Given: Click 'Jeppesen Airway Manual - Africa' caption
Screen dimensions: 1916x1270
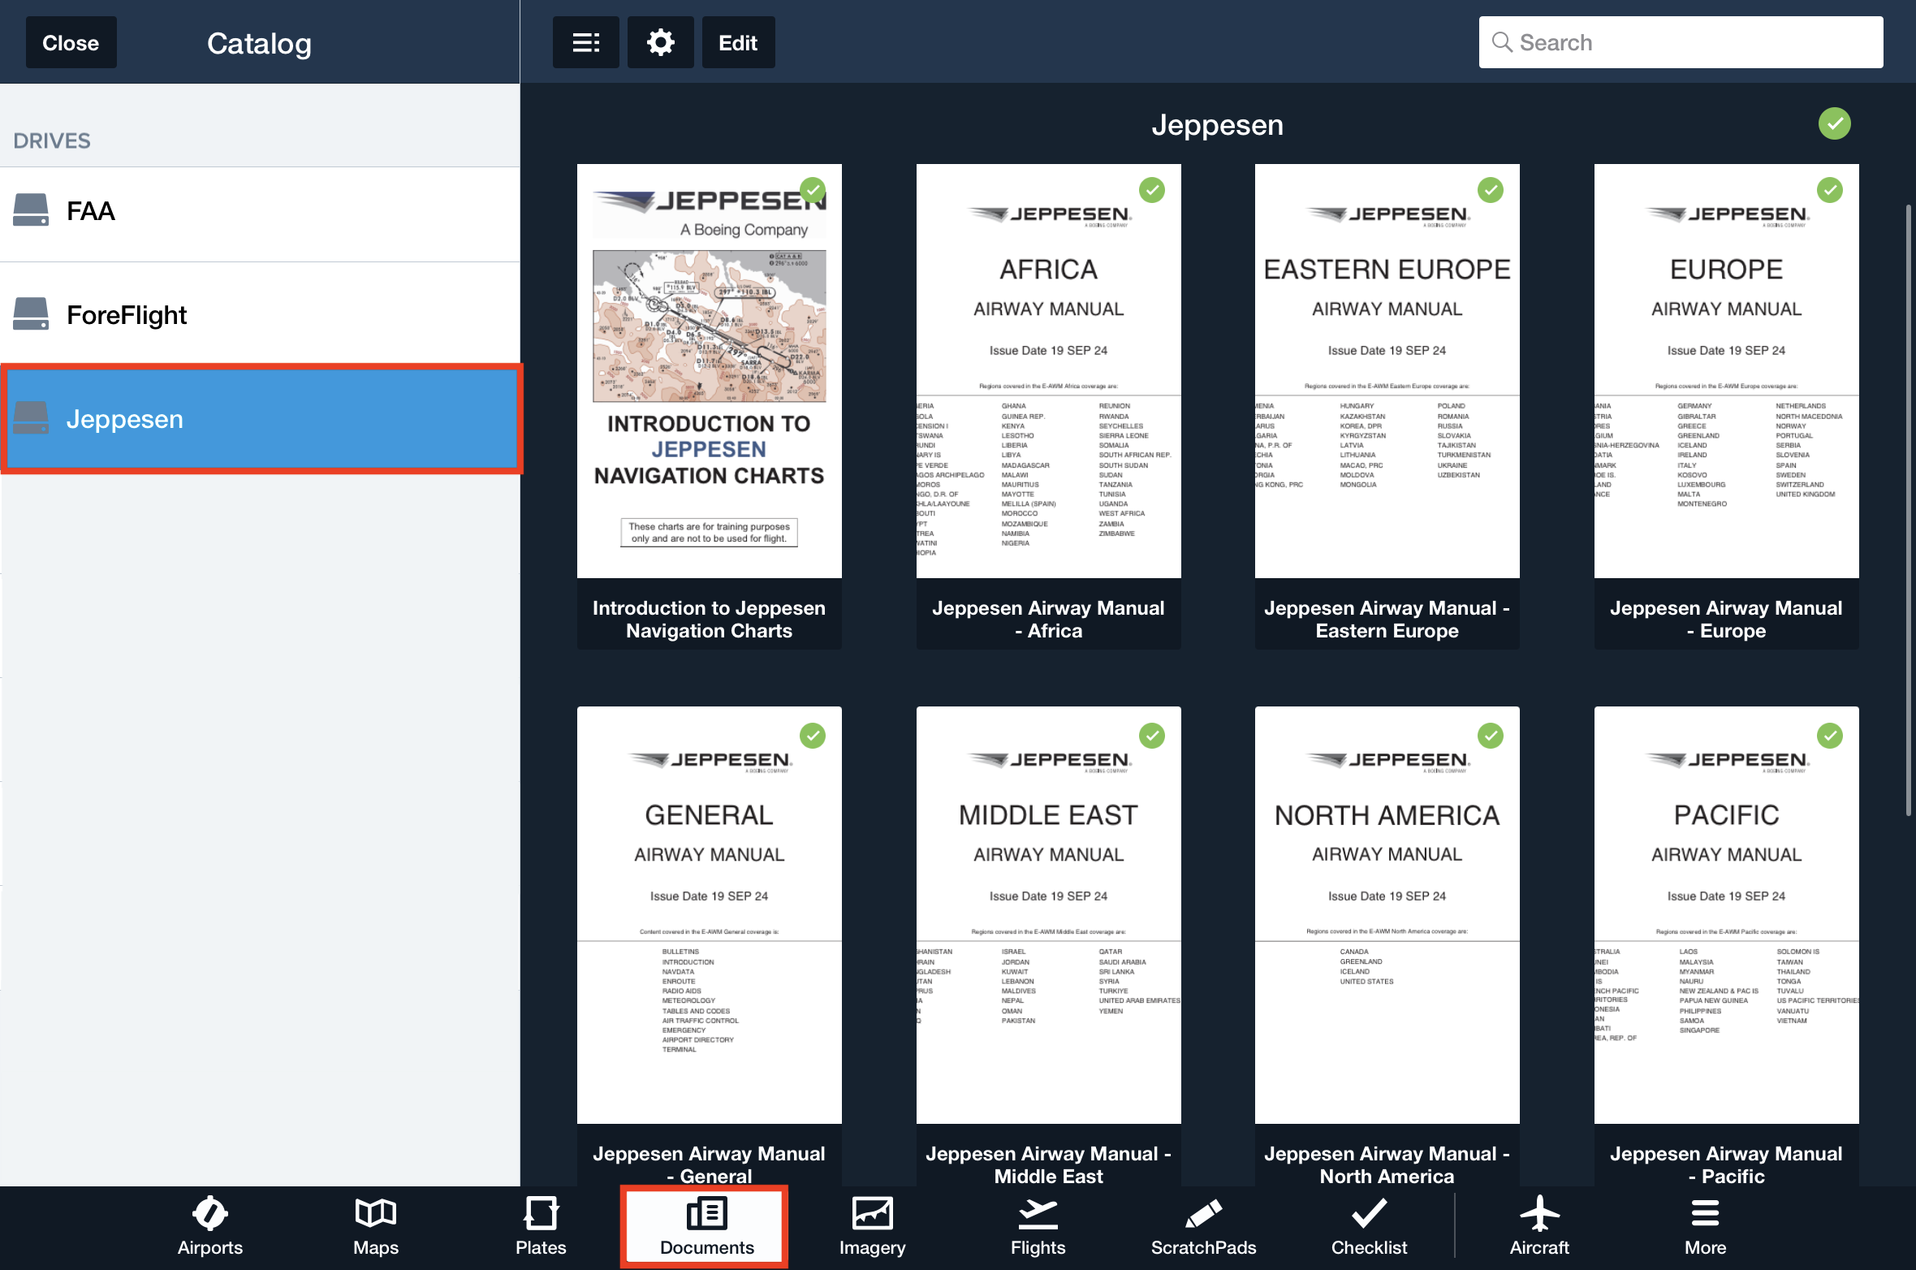Looking at the screenshot, I should [x=1048, y=620].
